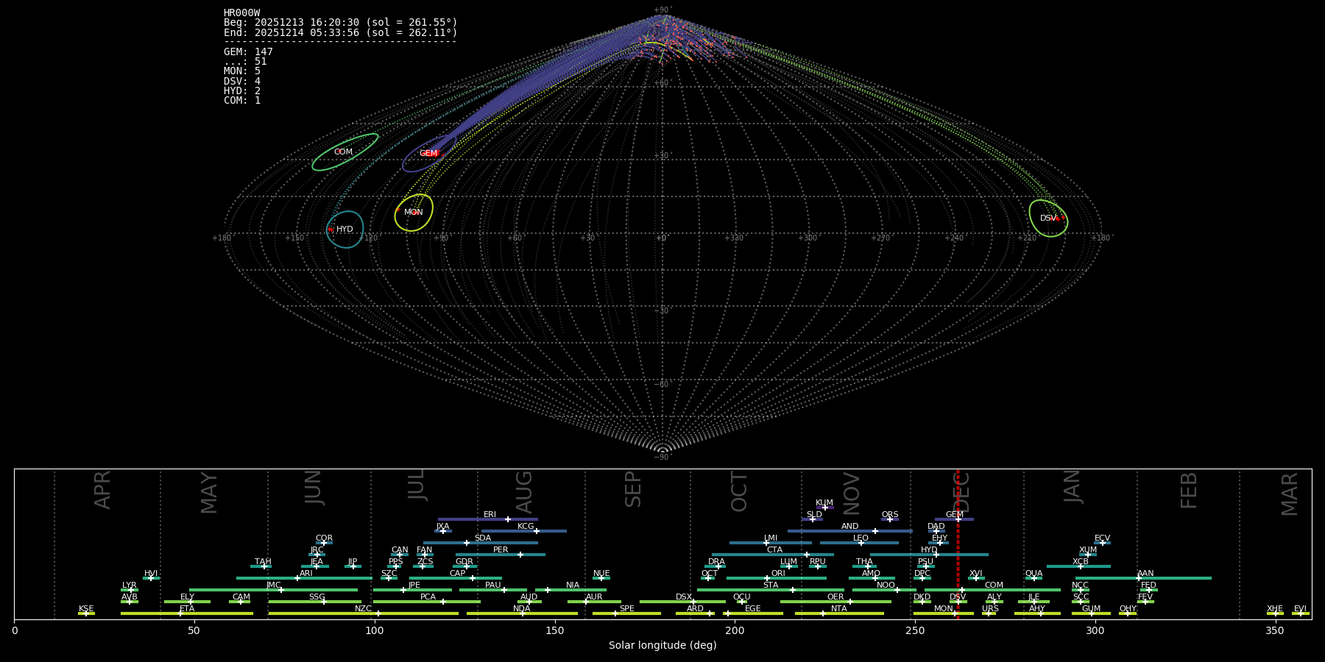Click the GEM activity bar in timeline

pos(954,519)
